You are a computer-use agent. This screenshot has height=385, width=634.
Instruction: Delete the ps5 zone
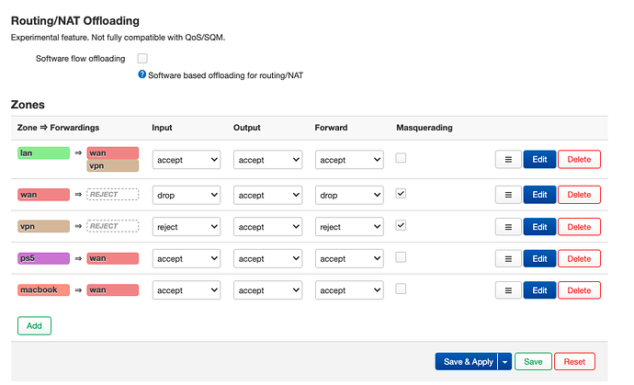point(579,258)
